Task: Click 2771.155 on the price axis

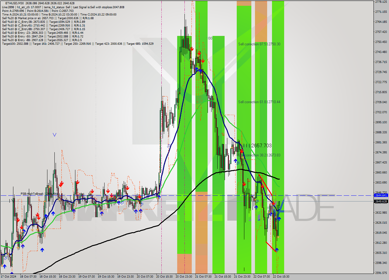Action: [x=381, y=12]
